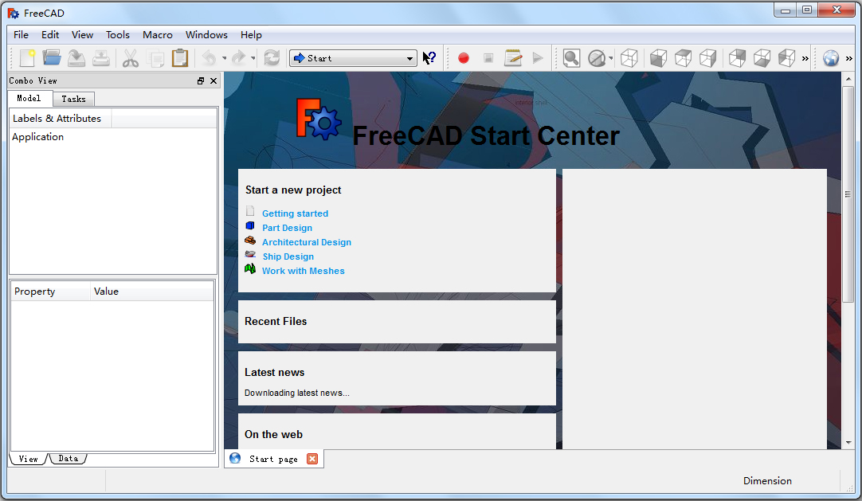
Task: Click the Work with Meshes link
Action: coord(304,270)
